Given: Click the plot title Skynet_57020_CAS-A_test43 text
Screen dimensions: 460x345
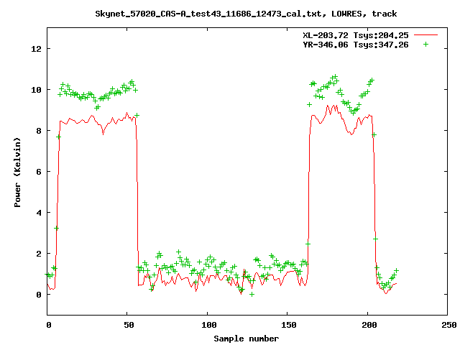Looking at the screenshot, I should 246,14.
